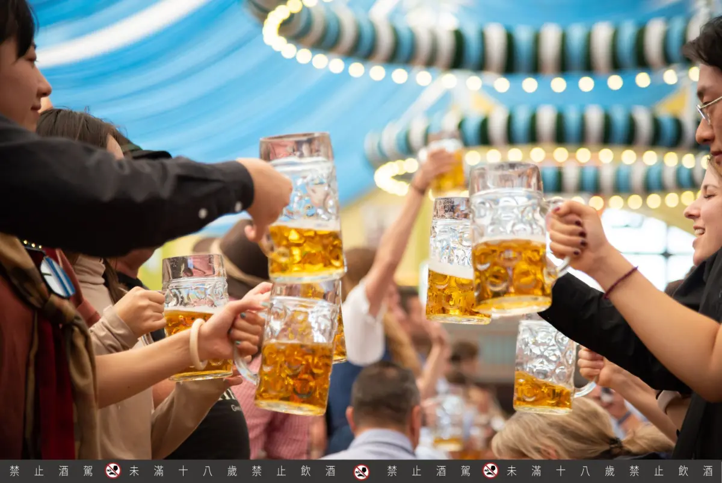Select the leftmost 禁止酒駕 warning text

pos(51,471)
